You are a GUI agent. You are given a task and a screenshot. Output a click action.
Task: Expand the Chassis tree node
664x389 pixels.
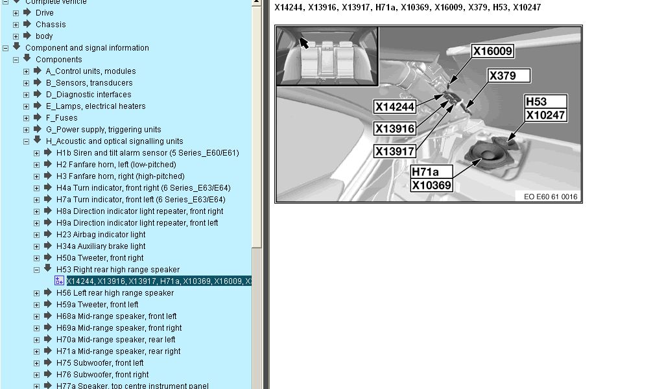(x=16, y=25)
